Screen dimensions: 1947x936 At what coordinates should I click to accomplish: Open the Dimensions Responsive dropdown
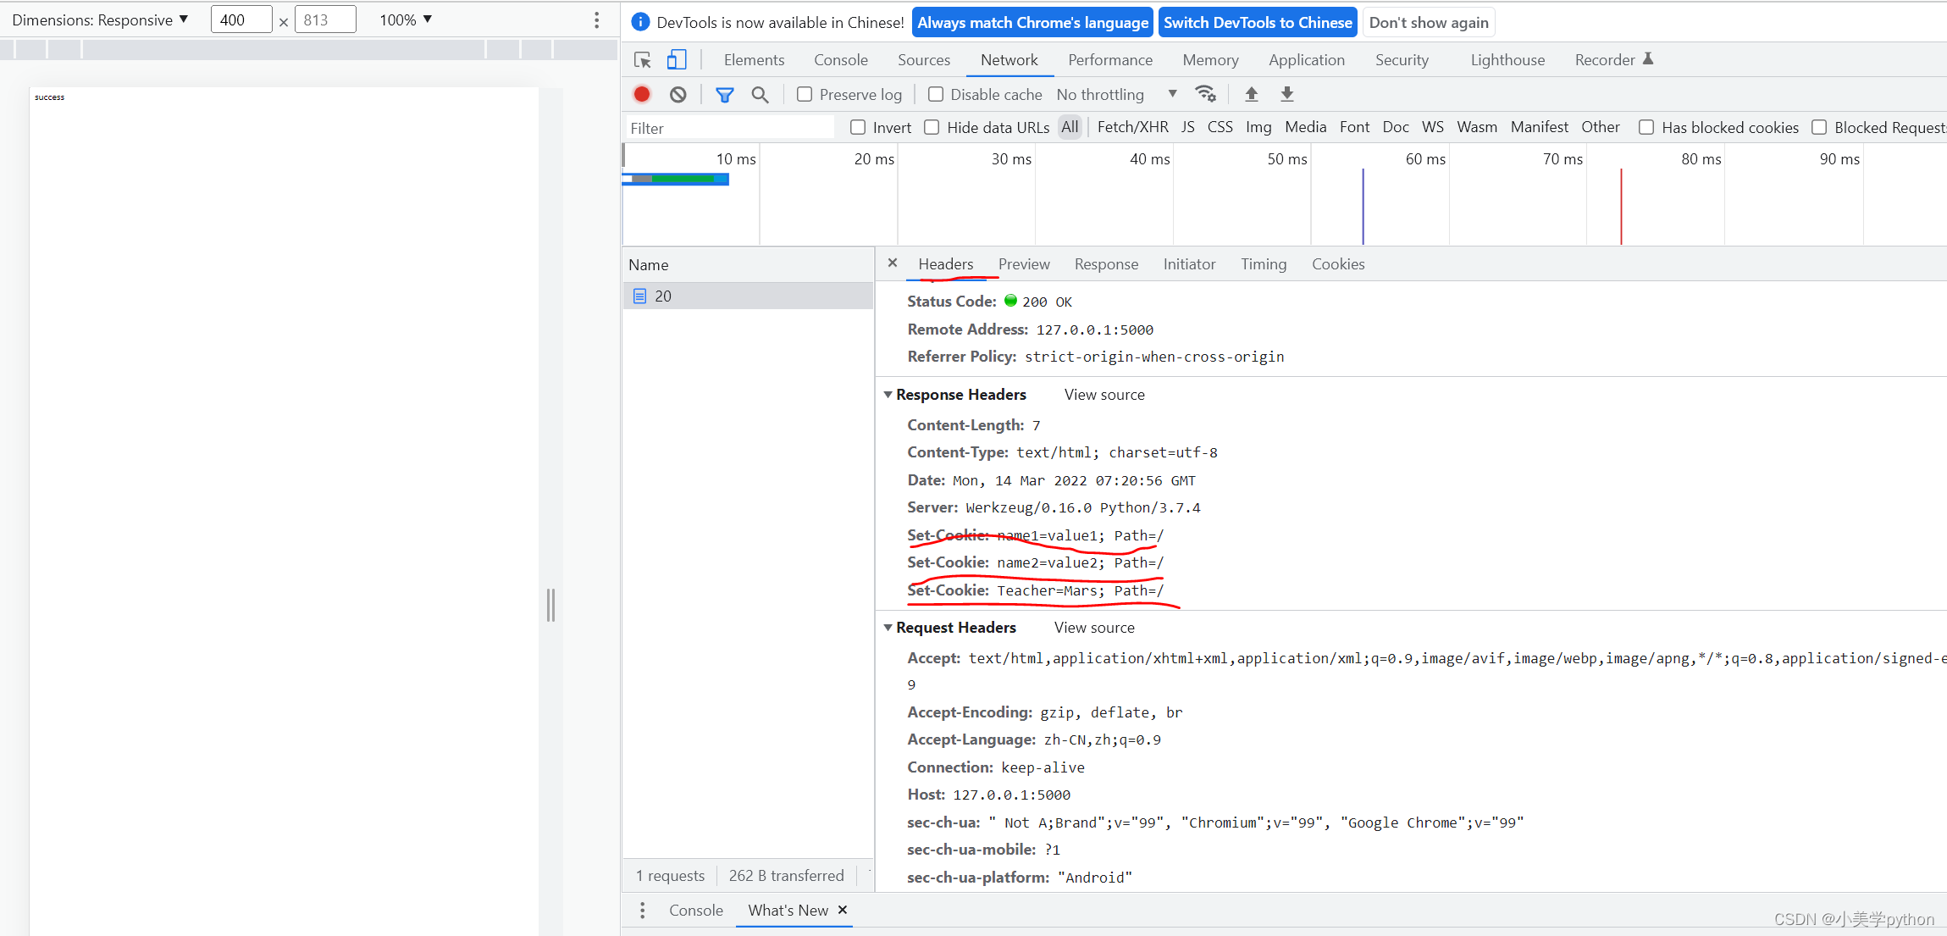click(x=100, y=19)
